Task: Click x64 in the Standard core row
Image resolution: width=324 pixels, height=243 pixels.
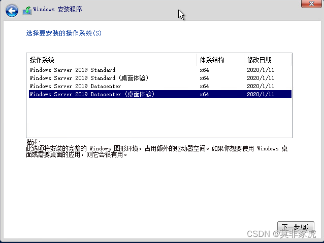Action: click(x=204, y=70)
